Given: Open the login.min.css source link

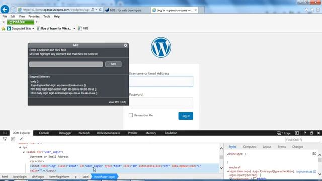Looking at the screenshot, I should 306,172.
